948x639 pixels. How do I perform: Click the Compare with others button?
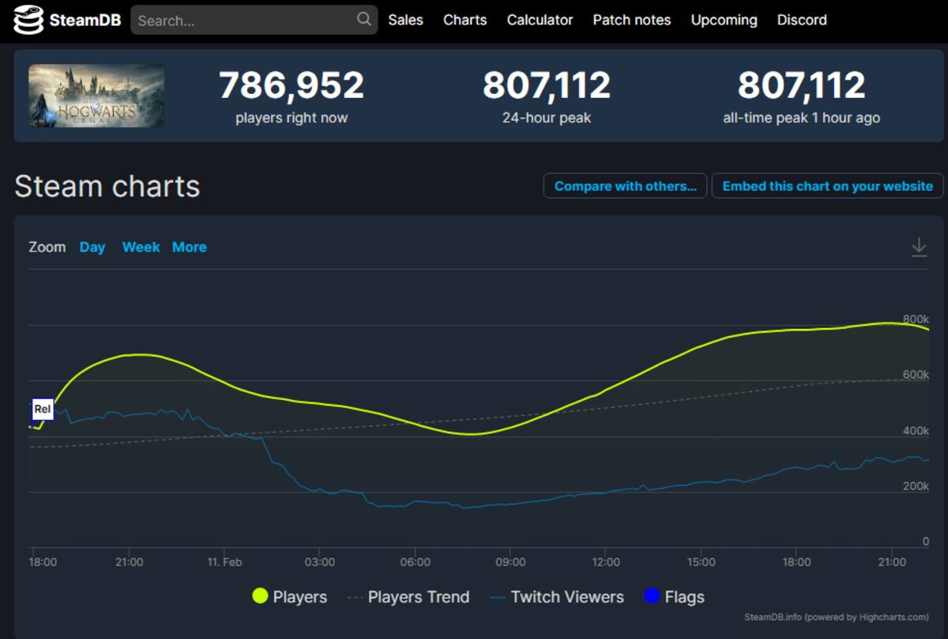pos(625,186)
